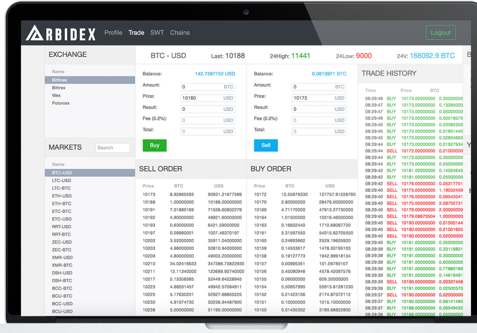Select the Bittrex exchange
The width and height of the screenshot is (477, 333).
pyautogui.click(x=90, y=88)
